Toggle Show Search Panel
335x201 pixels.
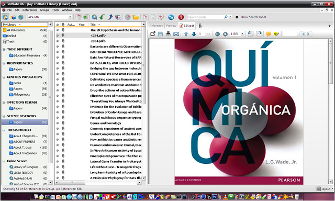[x=251, y=17]
